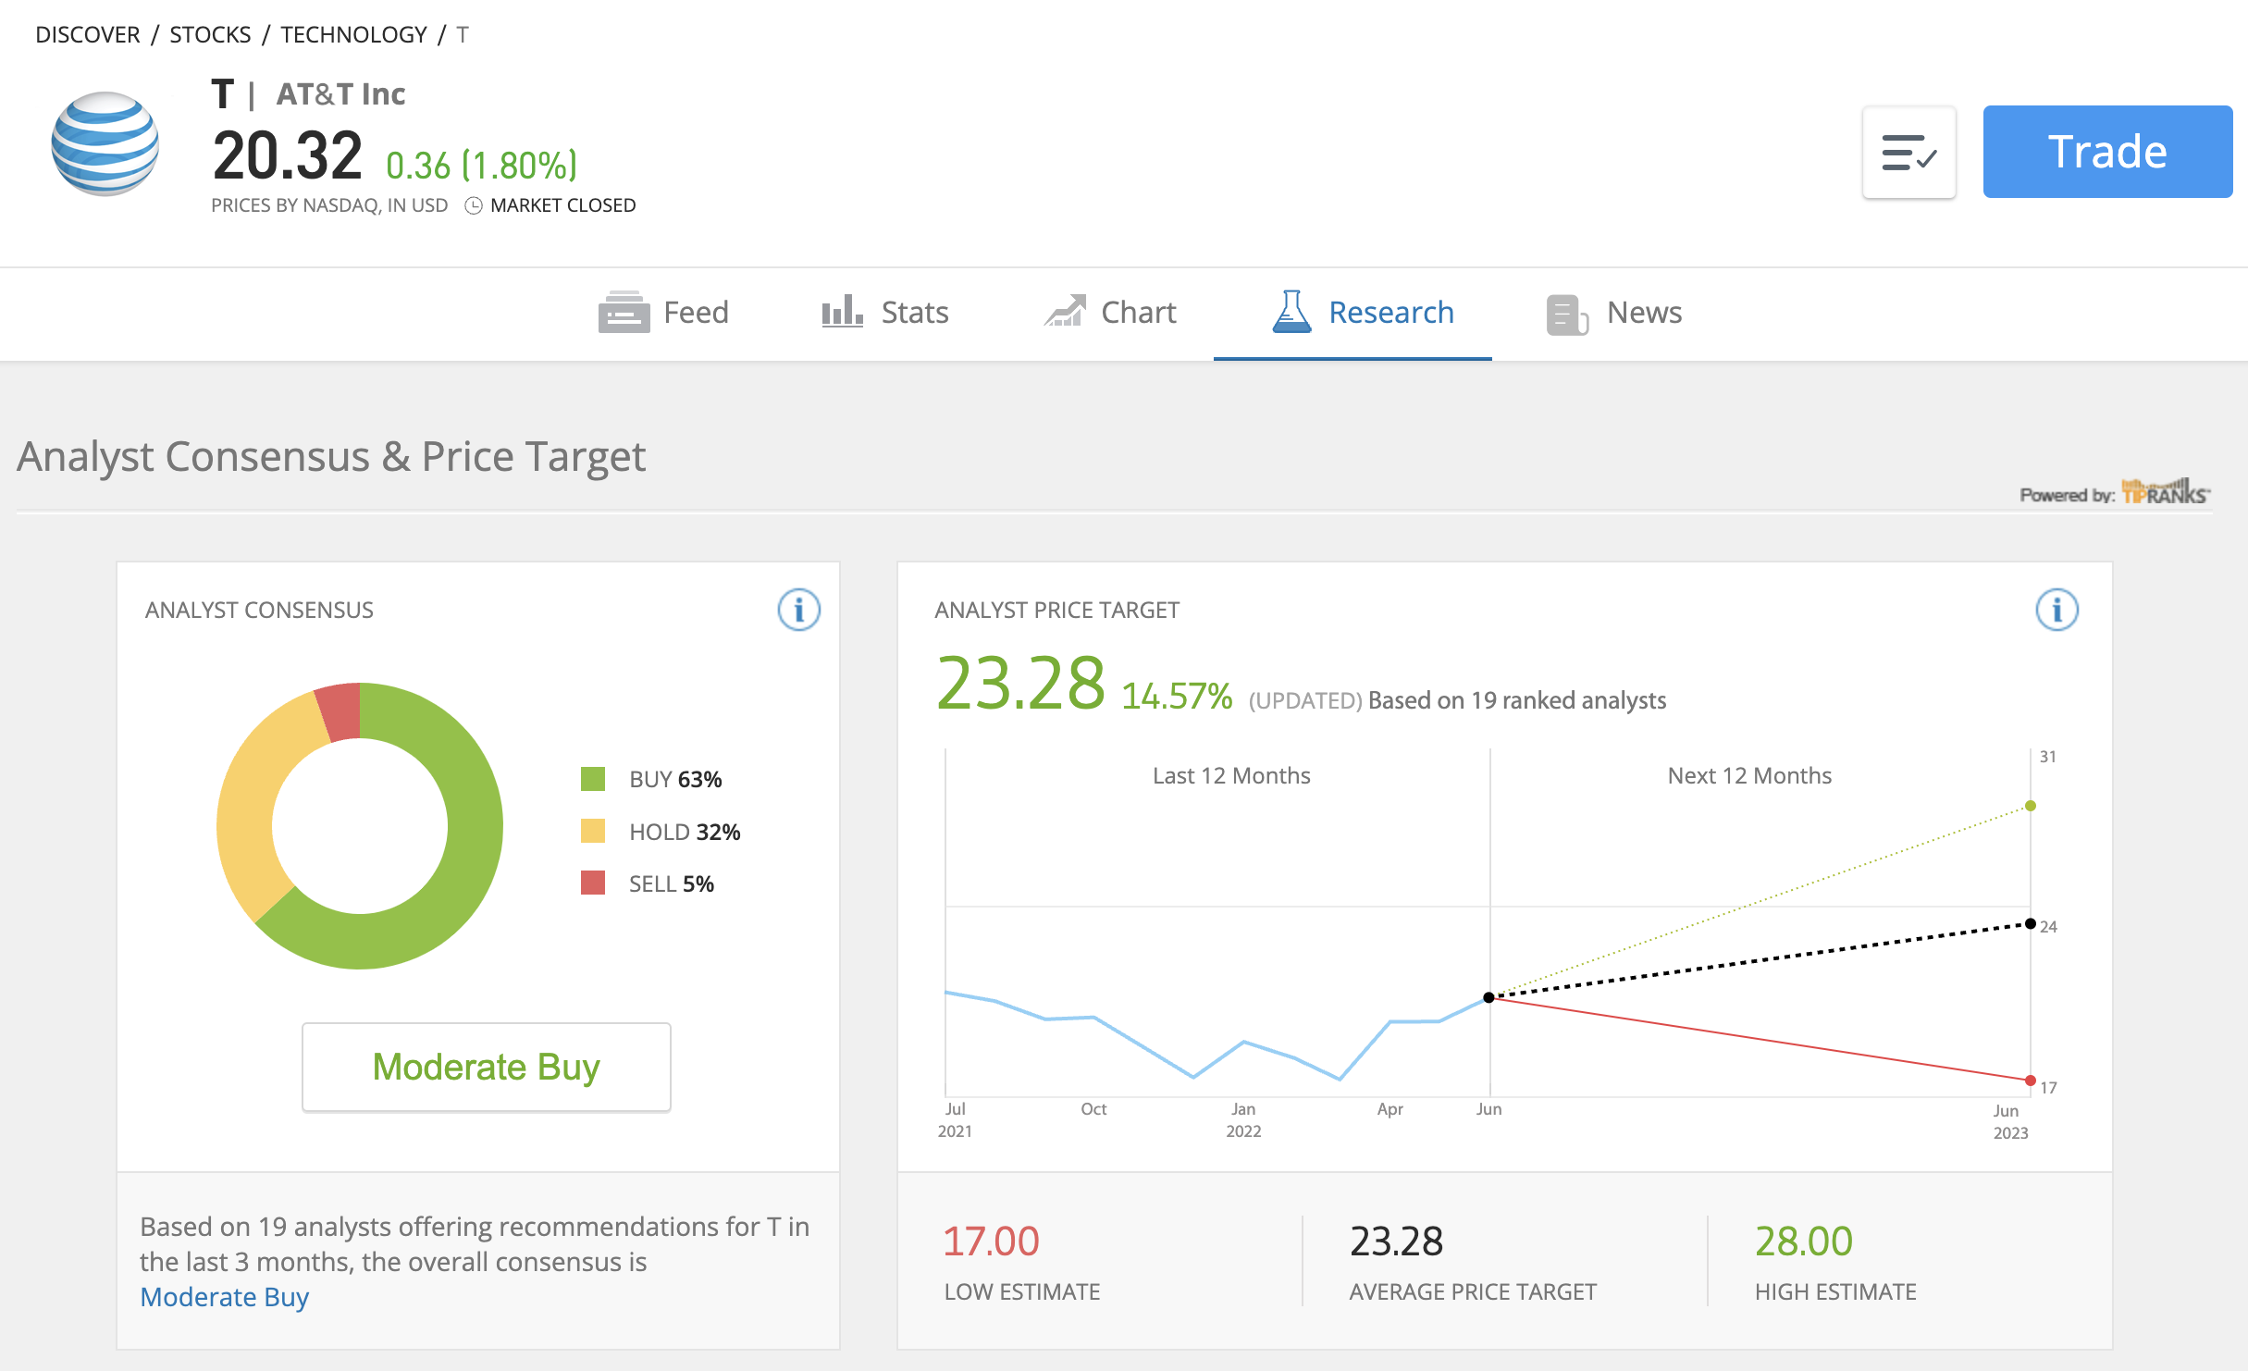Click the HIGH ESTIMATE label
This screenshot has height=1371, width=2248.
point(1835,1291)
